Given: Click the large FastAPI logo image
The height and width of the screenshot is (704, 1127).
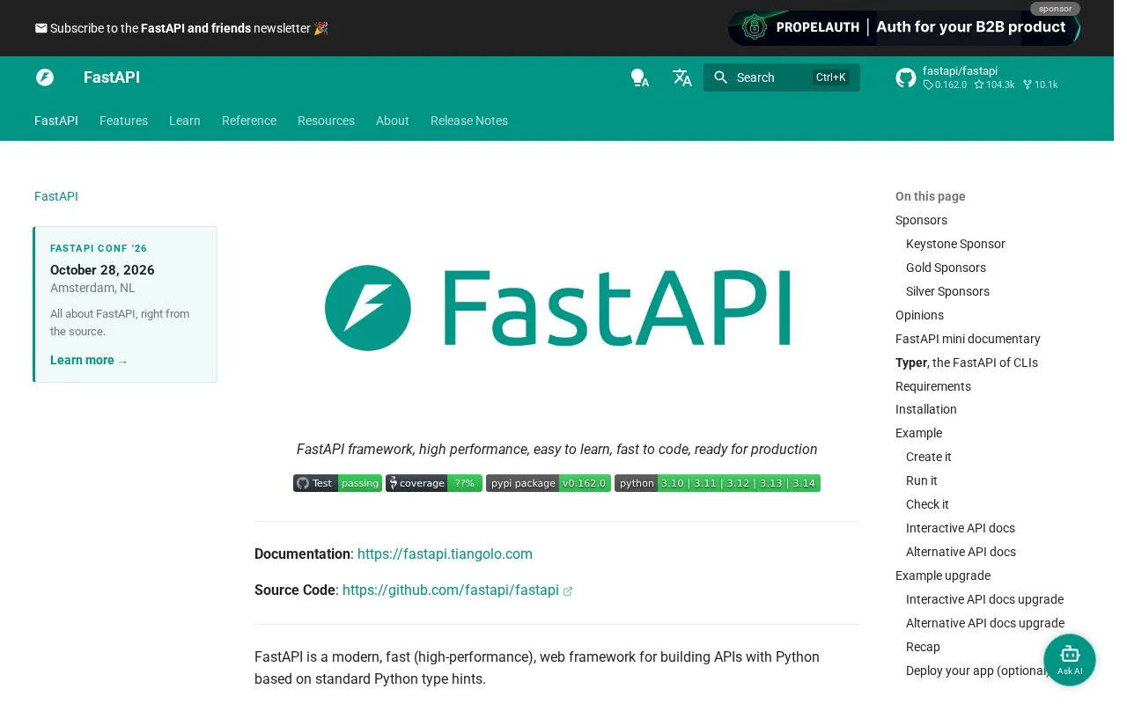Looking at the screenshot, I should pyautogui.click(x=557, y=308).
